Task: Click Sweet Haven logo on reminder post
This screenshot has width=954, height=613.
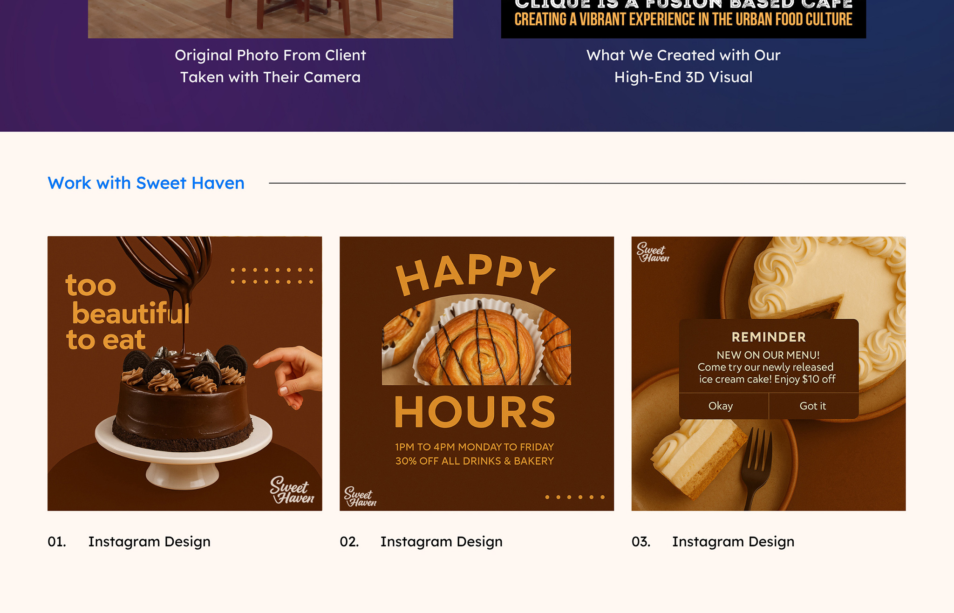Action: pyautogui.click(x=653, y=252)
